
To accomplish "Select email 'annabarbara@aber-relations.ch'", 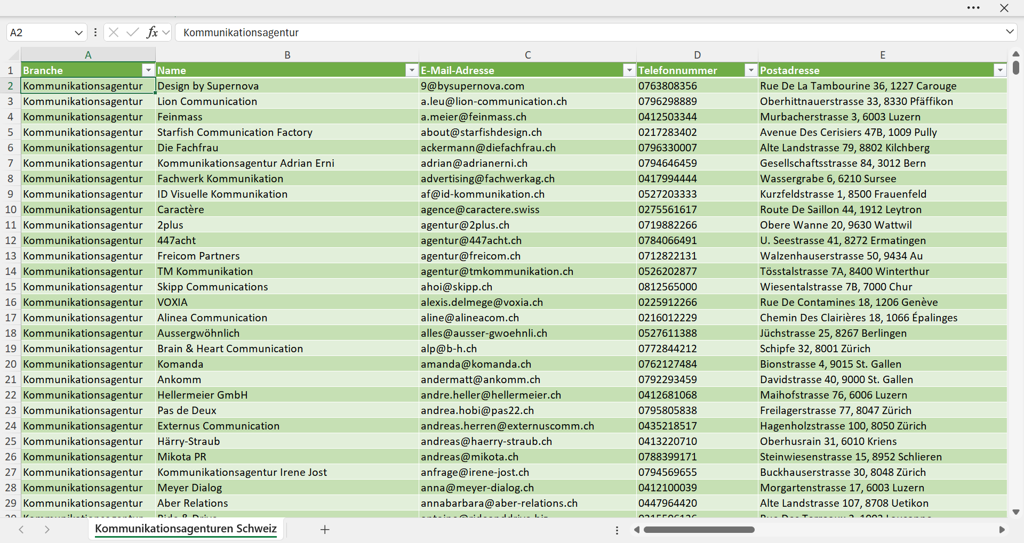I will click(527, 503).
